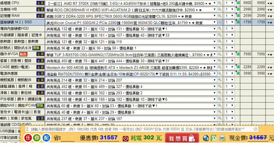Screen dimensions: 274x149
Task: Click the 主機板 MB category label
Action: (x=8, y=9)
